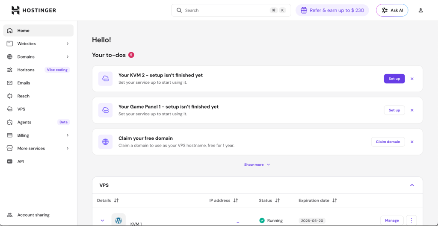Image resolution: width=438 pixels, height=226 pixels.
Task: Click the Running status text
Action: 275,220
